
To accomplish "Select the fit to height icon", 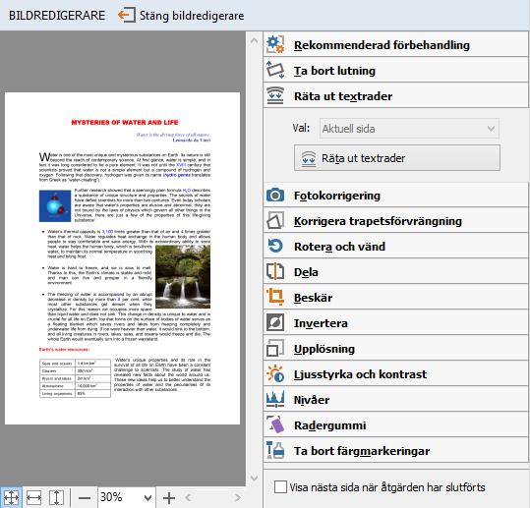I will [x=56, y=497].
